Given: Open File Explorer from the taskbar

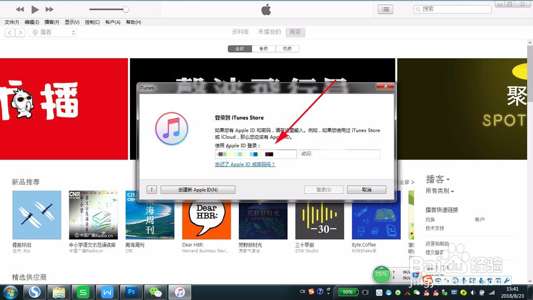Looking at the screenshot, I should [59, 292].
